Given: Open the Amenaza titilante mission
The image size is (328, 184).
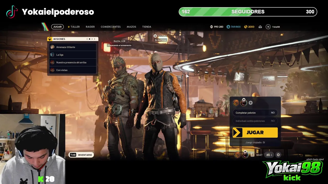Looking at the screenshot, I should click(x=73, y=47).
